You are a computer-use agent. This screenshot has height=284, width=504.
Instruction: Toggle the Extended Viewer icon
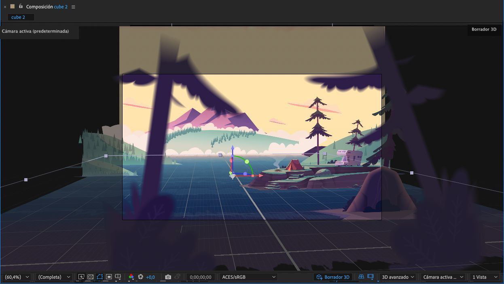pyautogui.click(x=370, y=277)
